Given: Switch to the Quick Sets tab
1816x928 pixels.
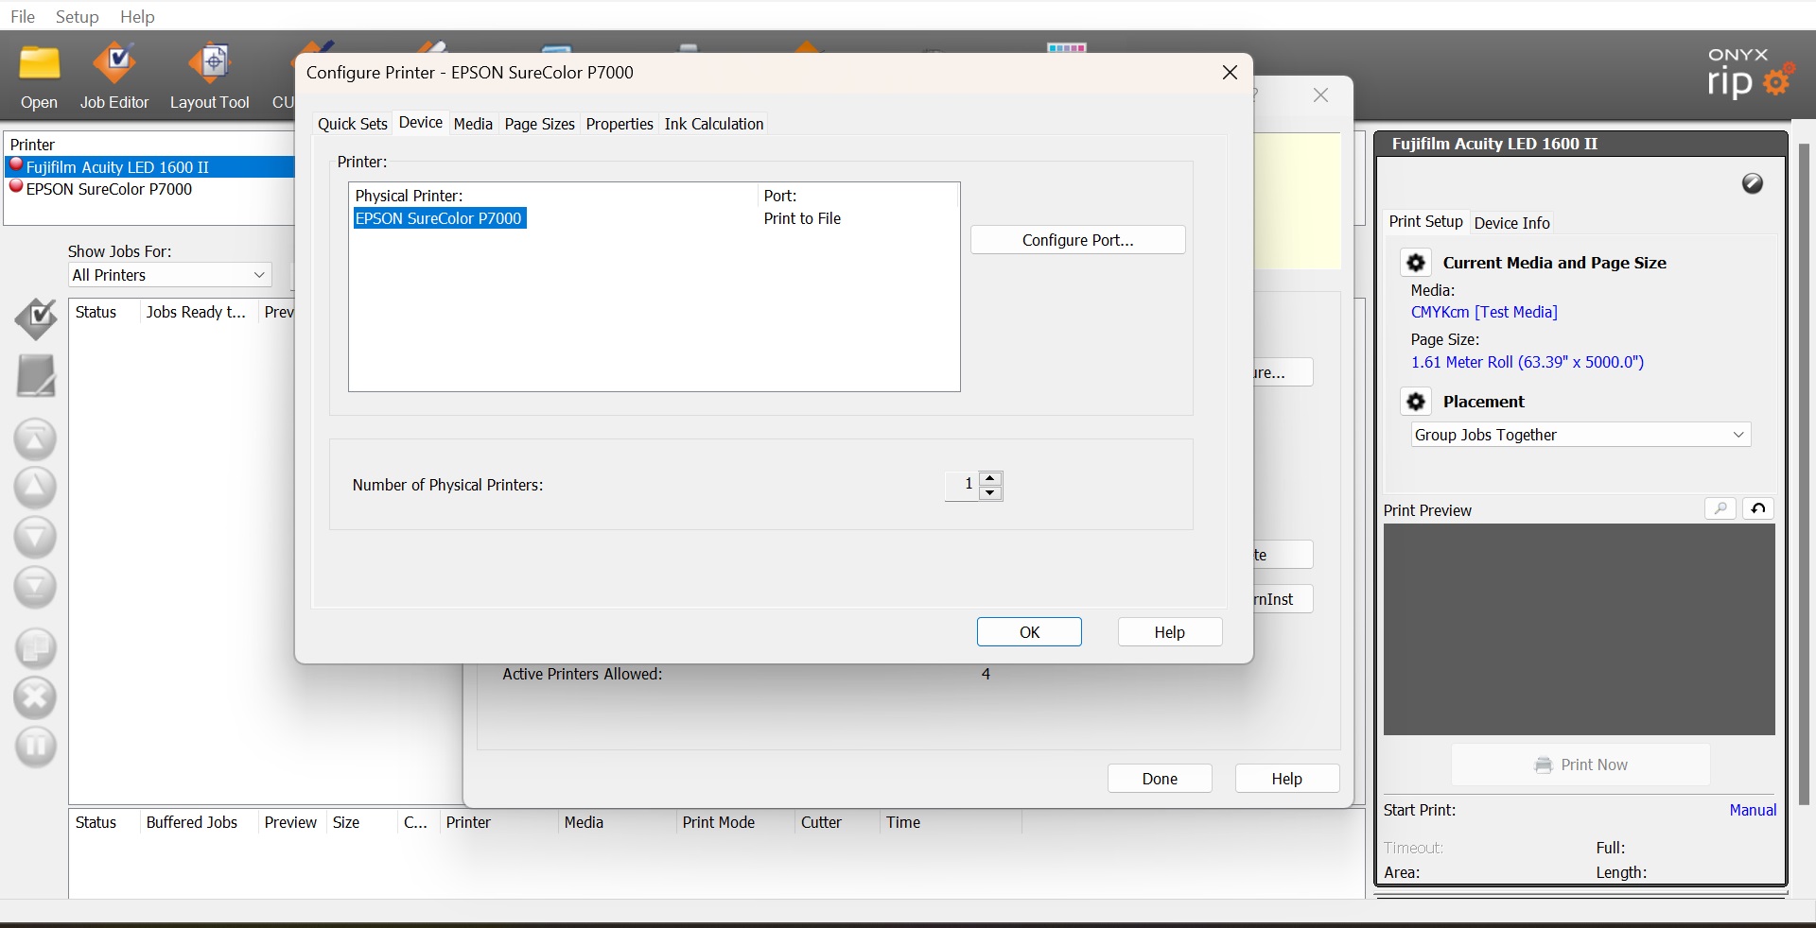Looking at the screenshot, I should point(352,124).
